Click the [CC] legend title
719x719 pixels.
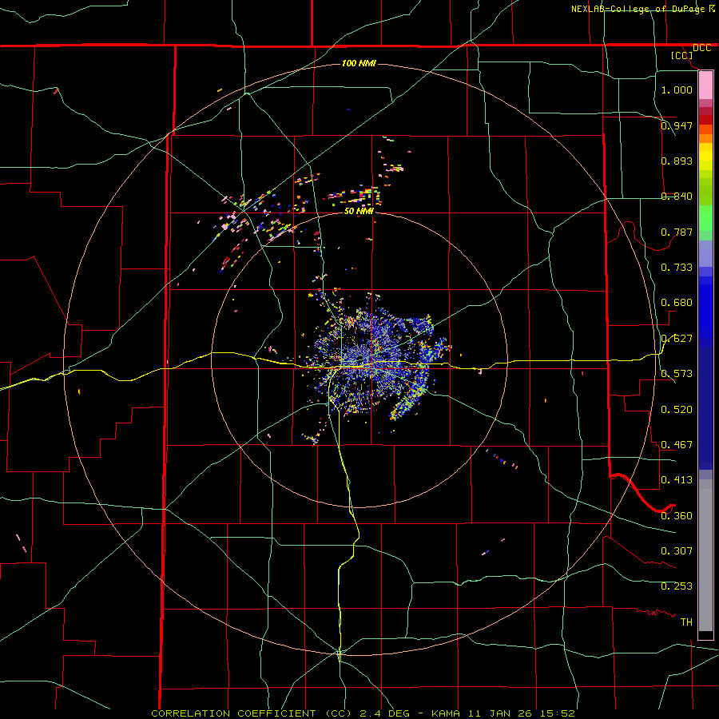click(682, 55)
